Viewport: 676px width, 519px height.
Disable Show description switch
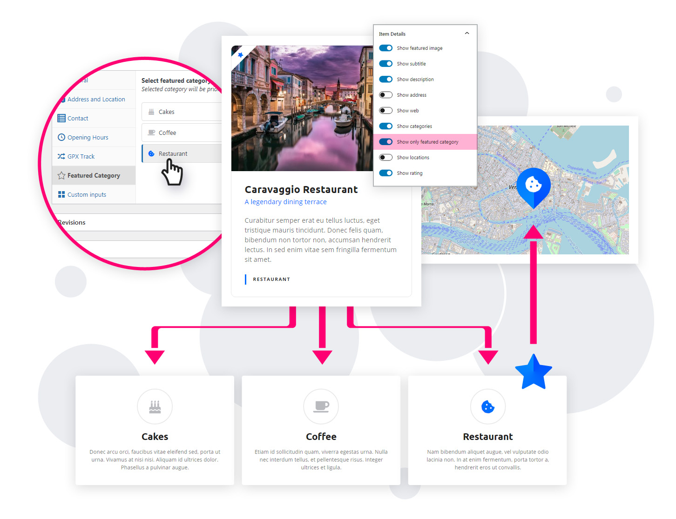(x=386, y=79)
